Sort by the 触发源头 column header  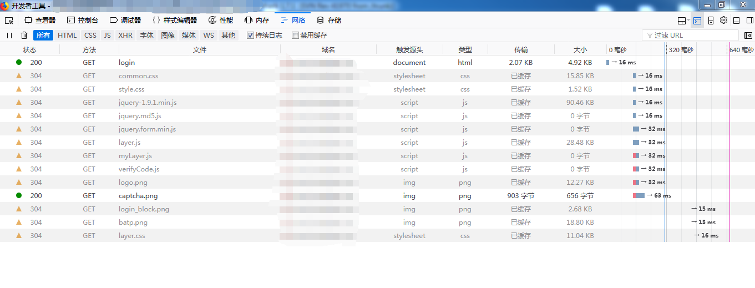coord(409,49)
